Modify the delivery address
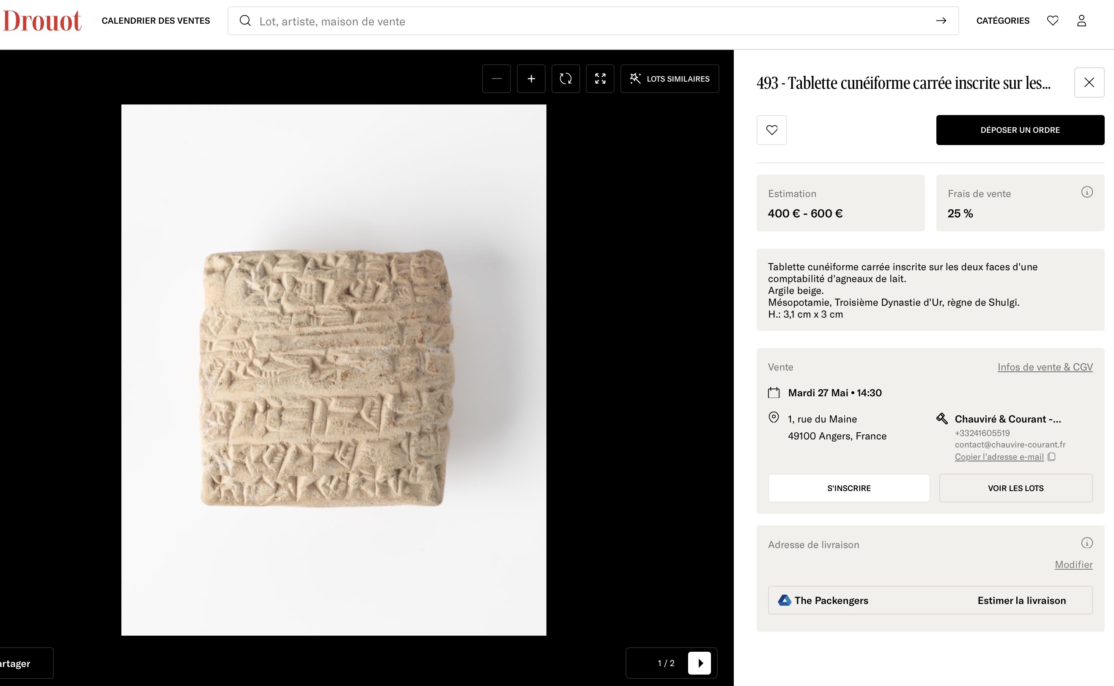1114x686 pixels. [1073, 565]
